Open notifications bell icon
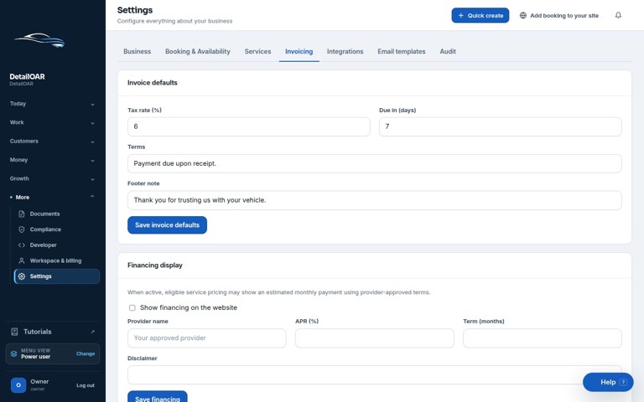Viewport: 644px width, 402px height. point(618,15)
